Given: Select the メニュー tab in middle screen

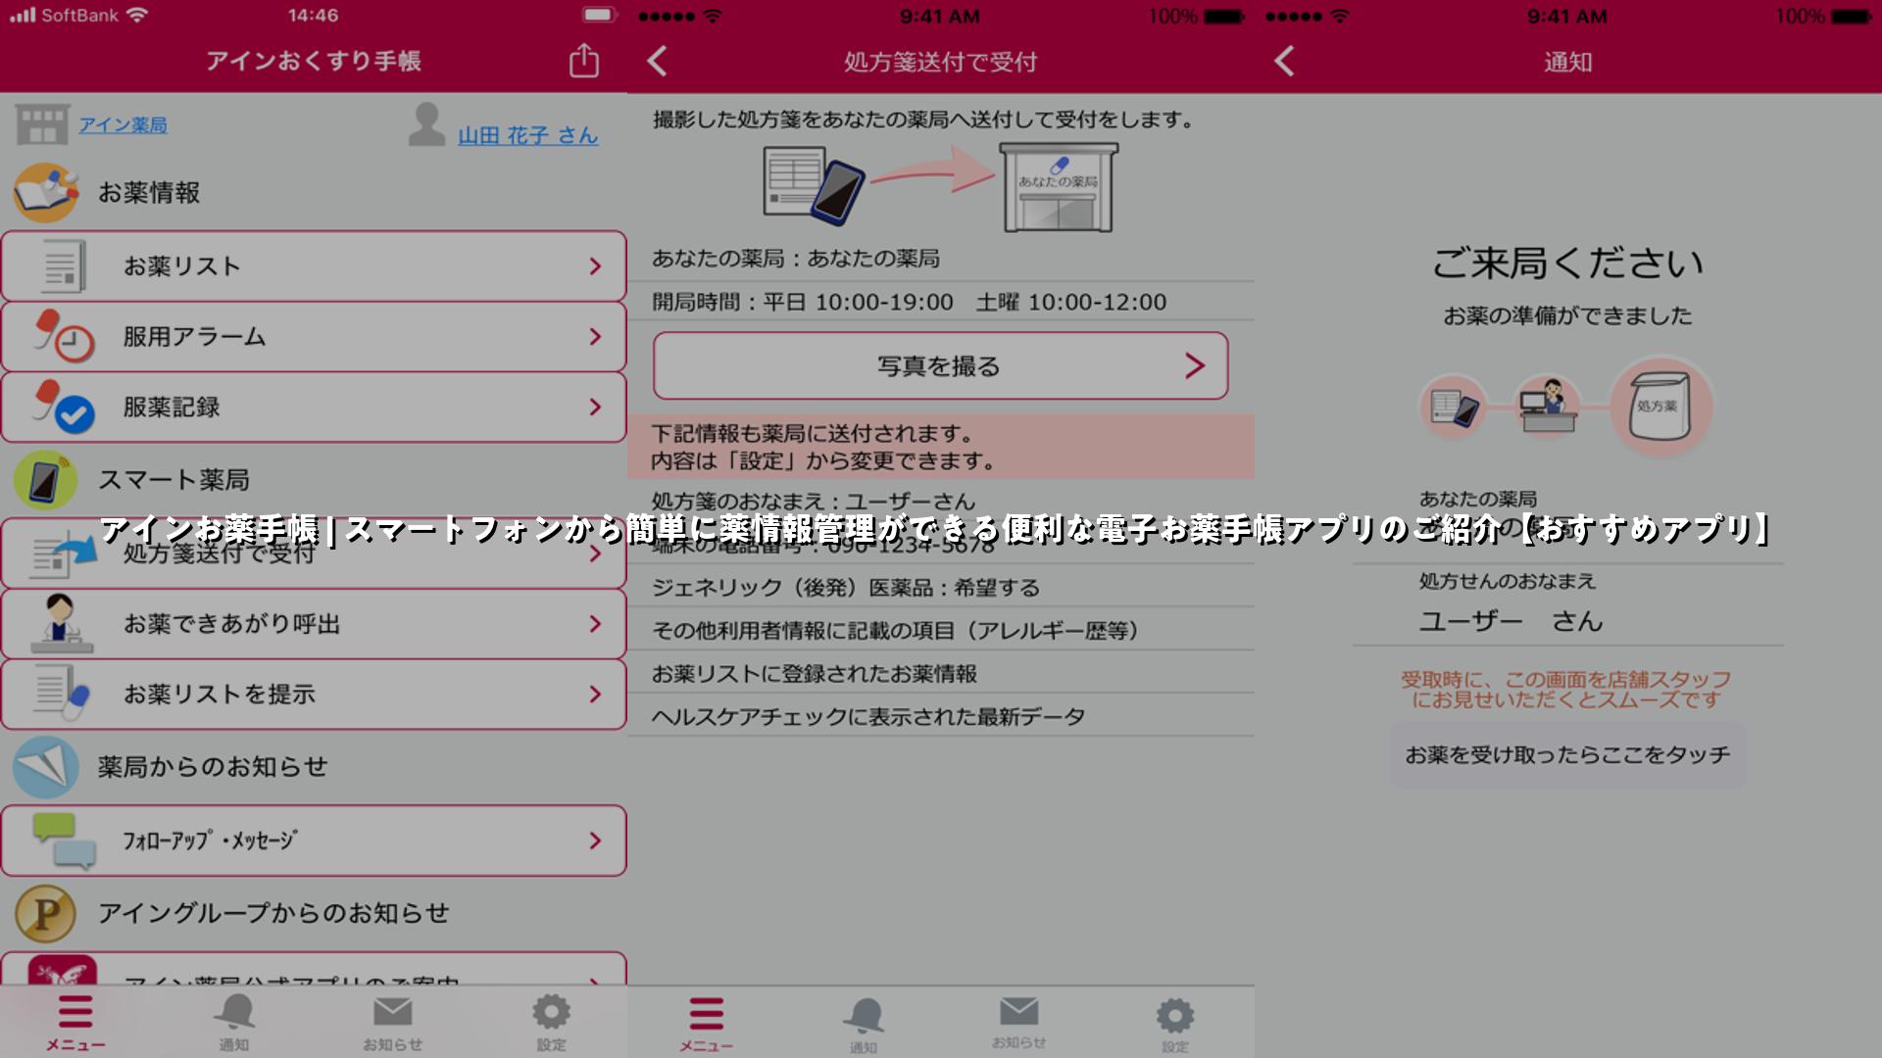Looking at the screenshot, I should 707,1025.
